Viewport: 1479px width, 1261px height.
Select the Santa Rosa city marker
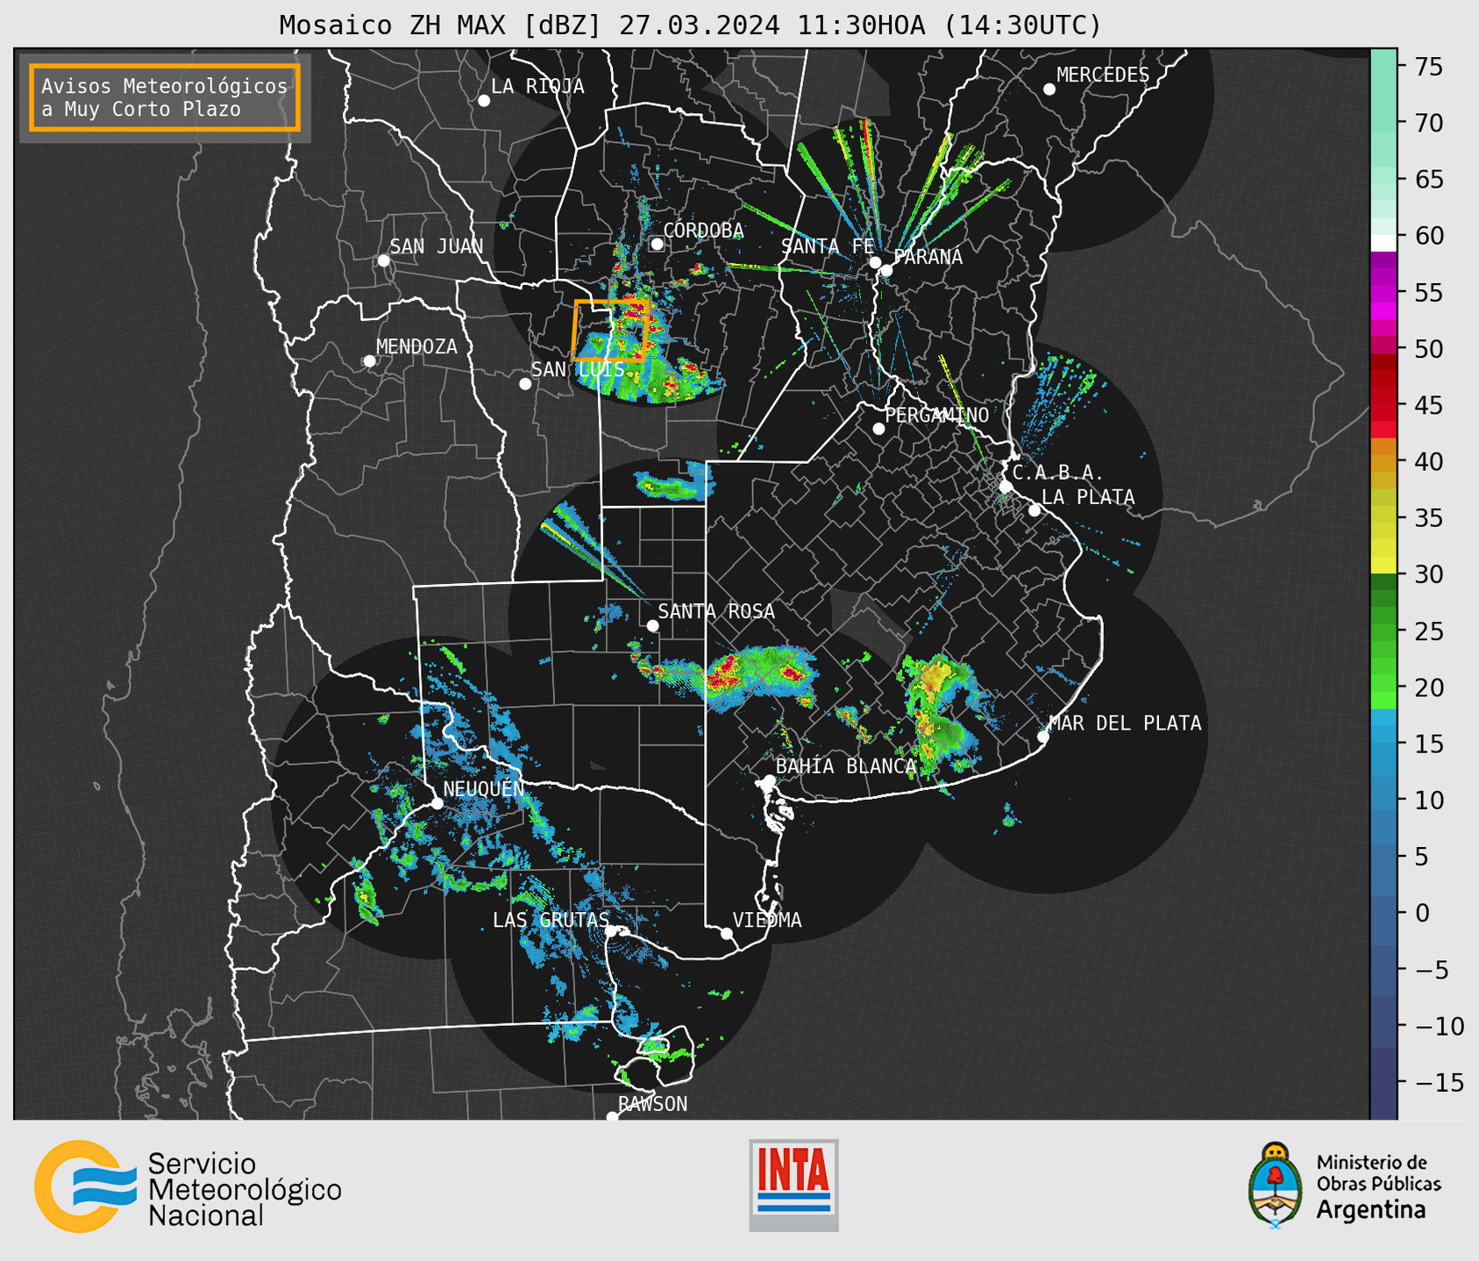pos(652,625)
